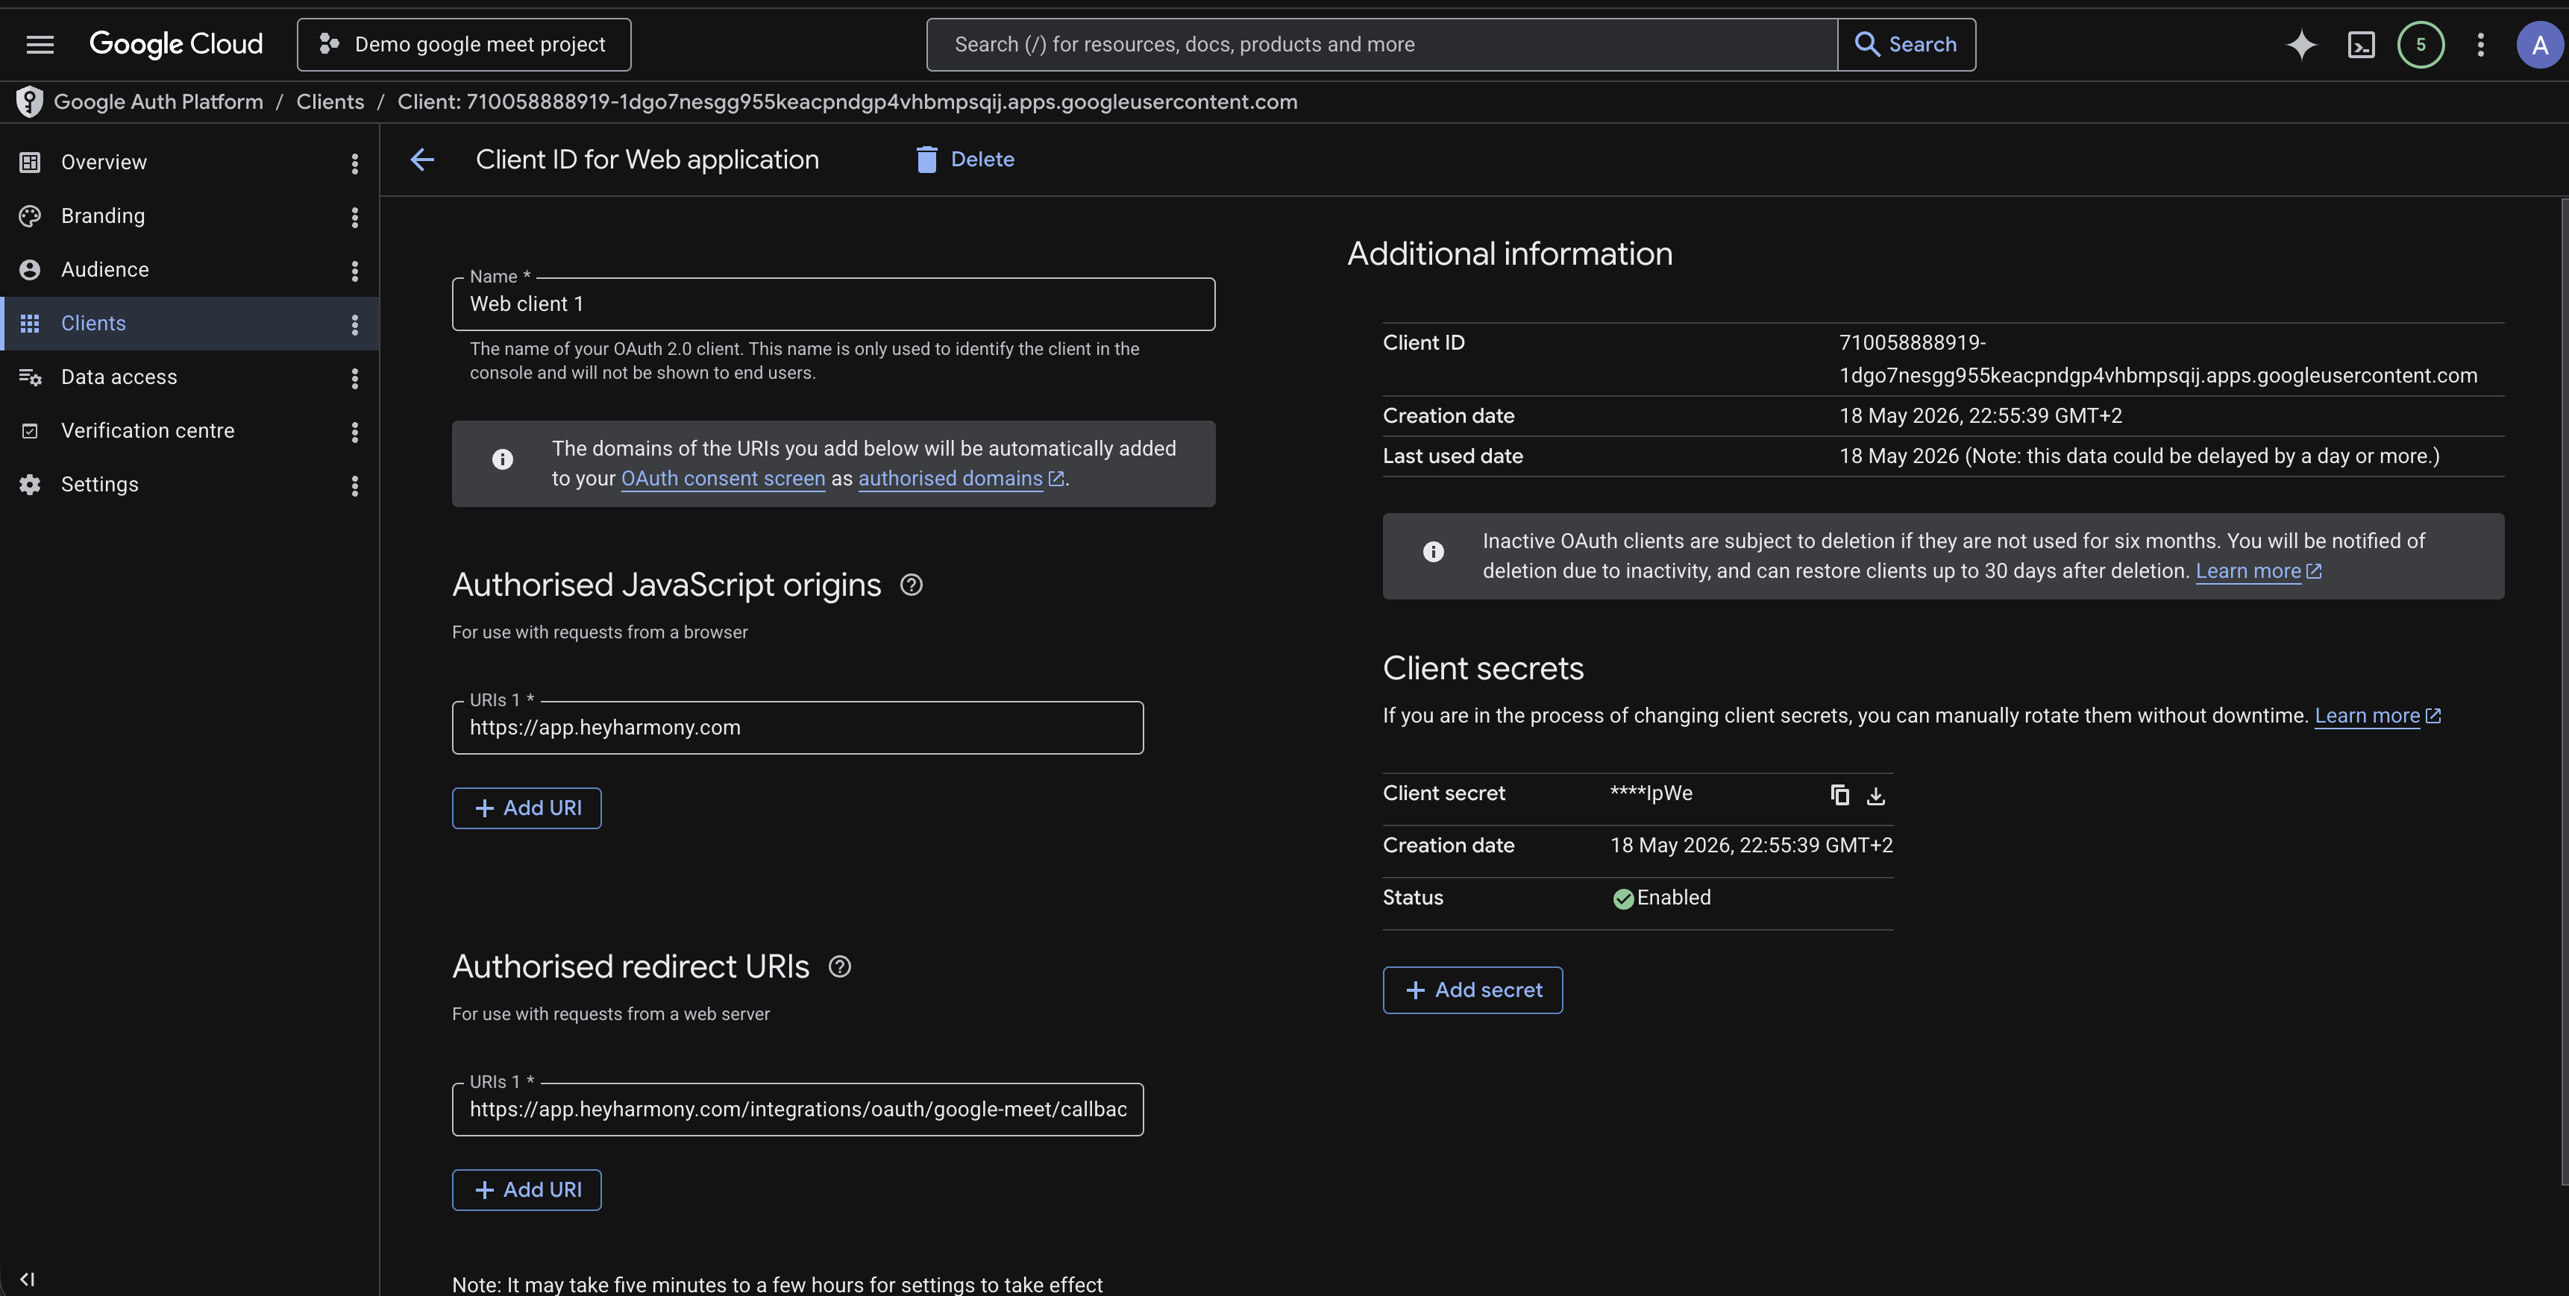This screenshot has width=2569, height=1296.
Task: Go back using the left arrow
Action: (422, 160)
